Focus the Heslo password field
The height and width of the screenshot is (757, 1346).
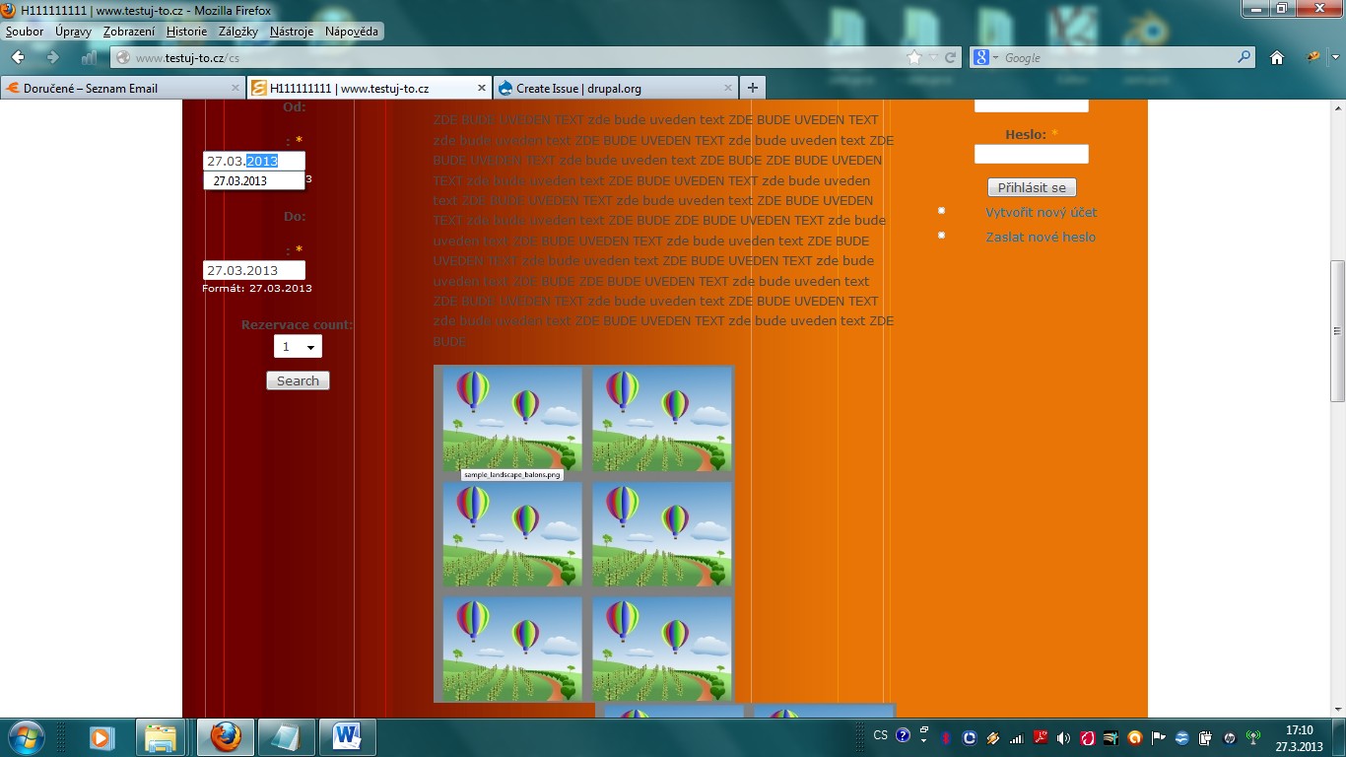click(x=1032, y=154)
